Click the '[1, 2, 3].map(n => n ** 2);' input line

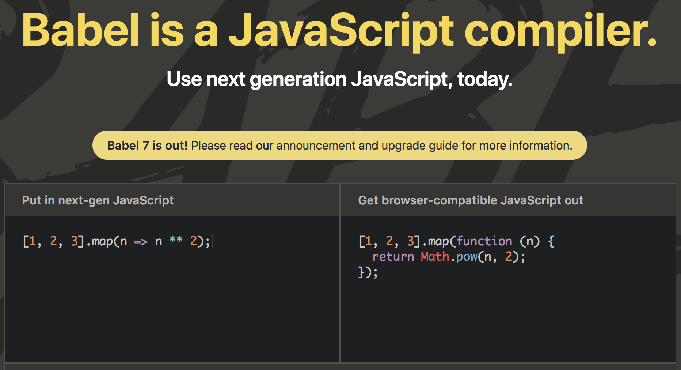pyautogui.click(x=117, y=242)
